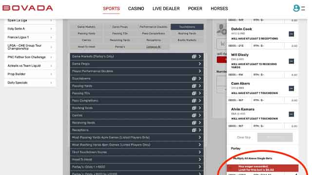Remove Will Dissly bet from slip
312x175 pixels.
pos(292,61)
